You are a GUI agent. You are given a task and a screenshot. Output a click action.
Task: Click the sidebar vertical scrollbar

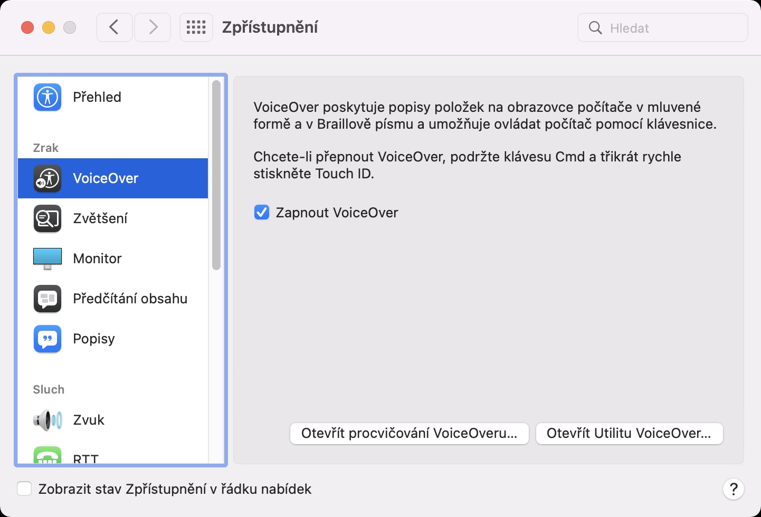tap(216, 175)
